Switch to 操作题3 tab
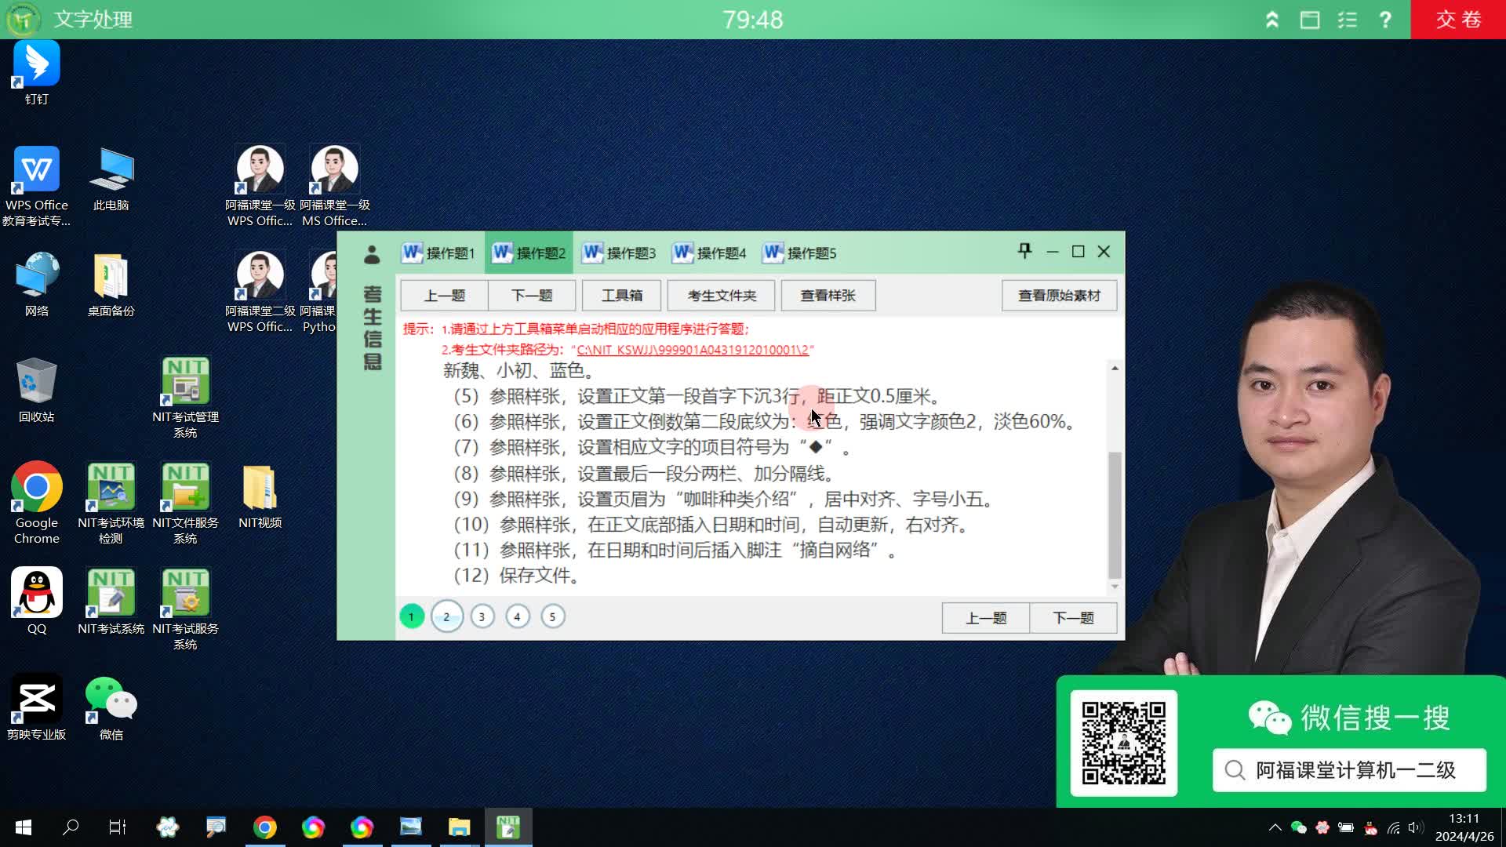The width and height of the screenshot is (1506, 847). point(619,253)
